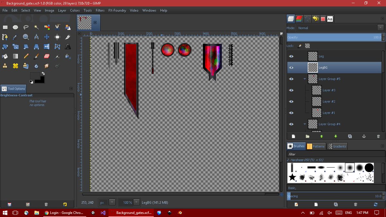
Task: Raise the layer with the up arrow
Action: [x=322, y=136]
